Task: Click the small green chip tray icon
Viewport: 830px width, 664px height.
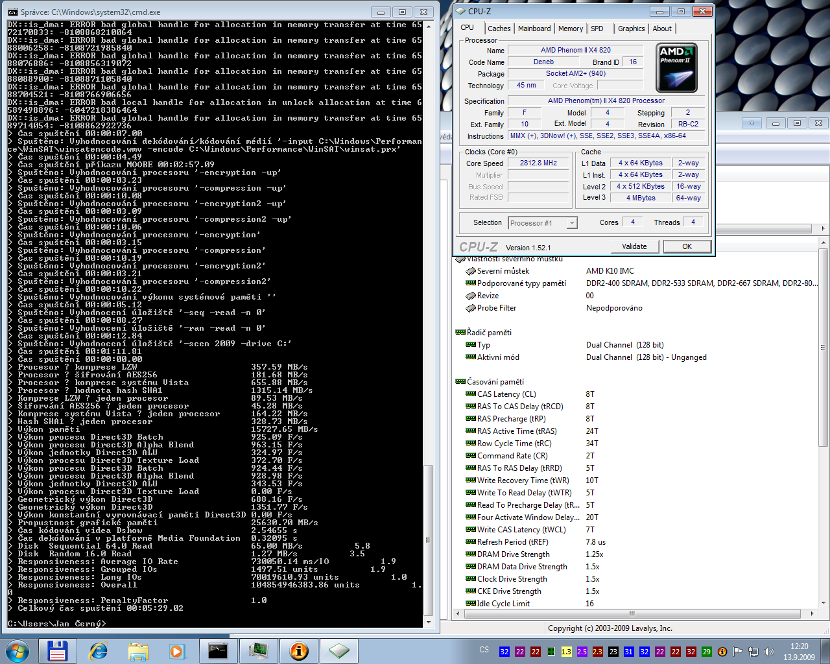Action: (x=551, y=652)
